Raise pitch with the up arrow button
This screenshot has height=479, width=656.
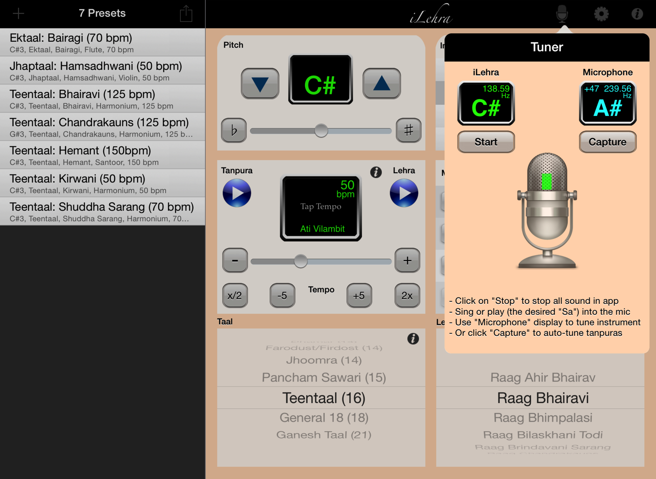point(381,84)
